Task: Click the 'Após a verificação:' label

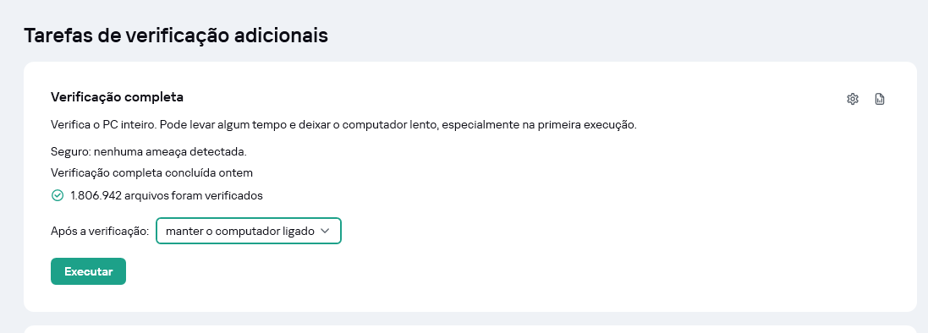Action: click(x=100, y=232)
